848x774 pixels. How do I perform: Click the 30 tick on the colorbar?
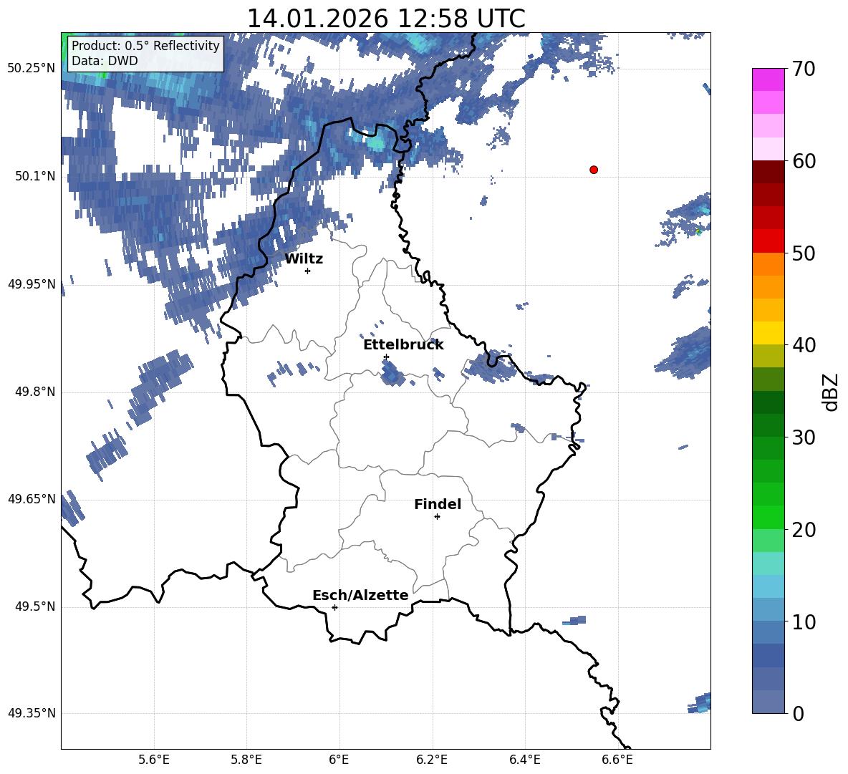(804, 437)
